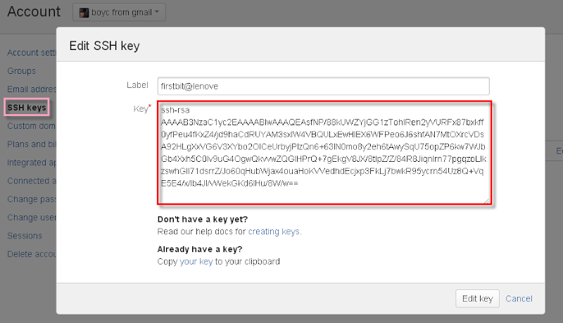Cancel the Edit SSH key dialog
Screen dimensions: 563x323
tap(519, 298)
